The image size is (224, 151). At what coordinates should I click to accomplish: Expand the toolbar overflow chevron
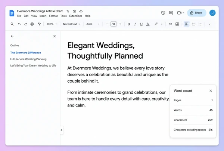[209, 24]
